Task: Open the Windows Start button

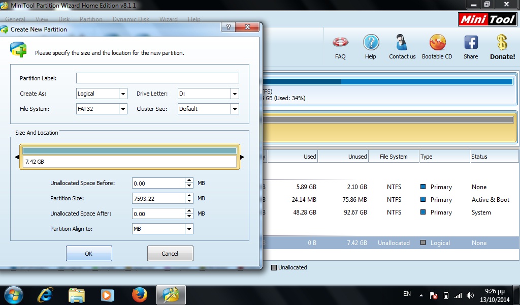Action: click(x=14, y=295)
